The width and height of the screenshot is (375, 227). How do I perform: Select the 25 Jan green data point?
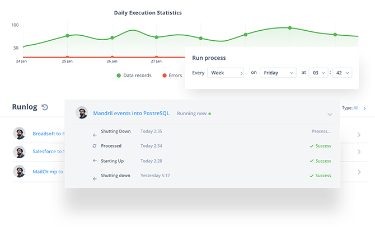click(67, 36)
